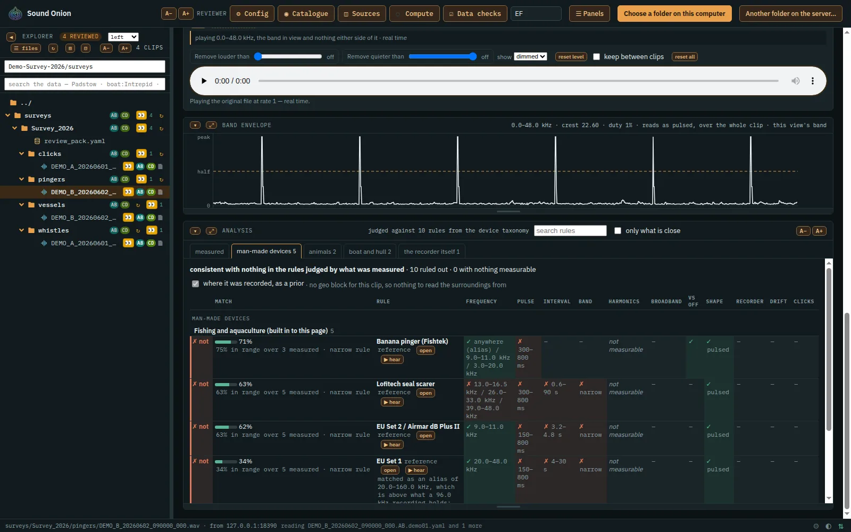The image size is (851, 532).
Task: Switch to the recorder itself 1 tab
Action: (432, 252)
